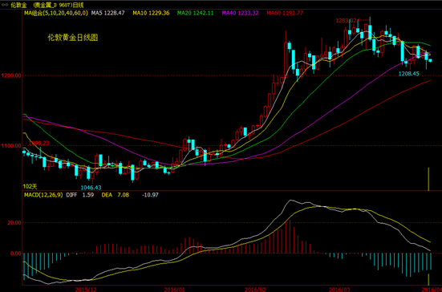
Task: Click the 1200.00 price axis label
Action: tap(11, 75)
